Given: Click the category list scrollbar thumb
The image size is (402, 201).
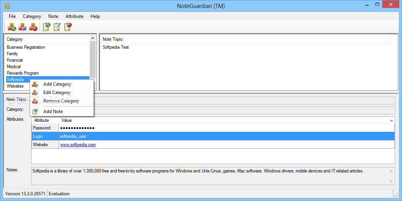Looking at the screenshot, I should pyautogui.click(x=93, y=60).
